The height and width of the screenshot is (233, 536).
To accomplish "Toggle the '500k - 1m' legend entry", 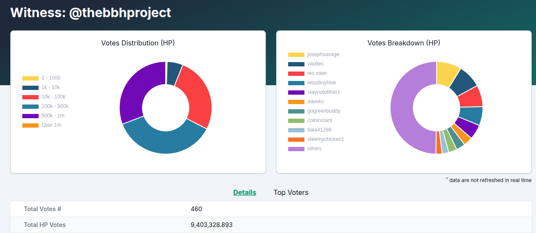I will click(41, 116).
